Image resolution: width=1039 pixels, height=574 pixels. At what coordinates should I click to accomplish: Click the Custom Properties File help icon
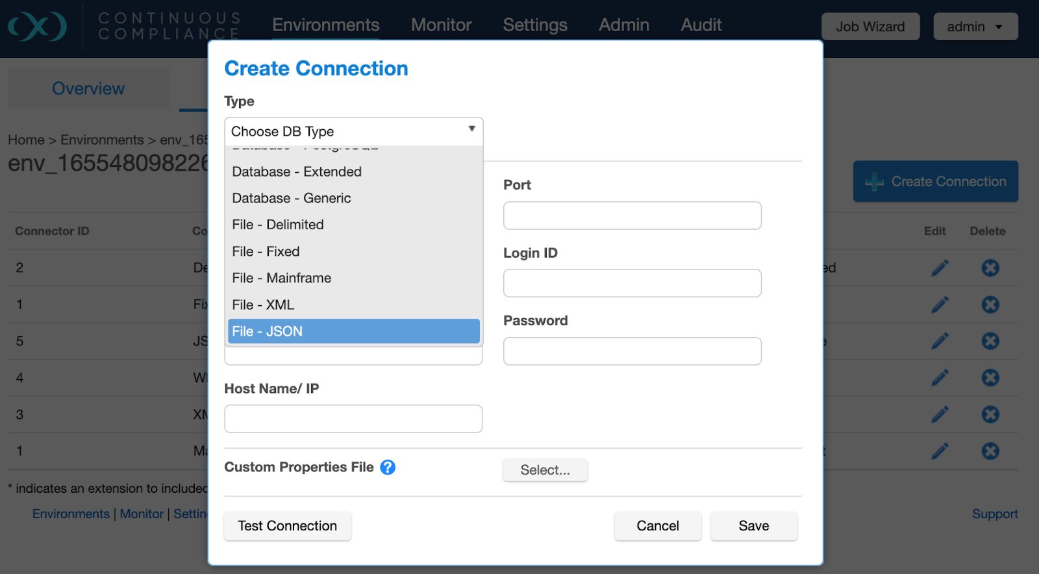388,468
